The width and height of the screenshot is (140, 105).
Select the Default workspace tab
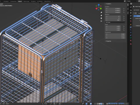(20, 1)
